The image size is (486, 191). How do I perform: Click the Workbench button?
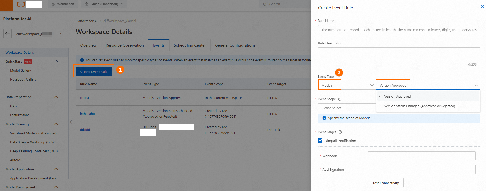pyautogui.click(x=63, y=4)
